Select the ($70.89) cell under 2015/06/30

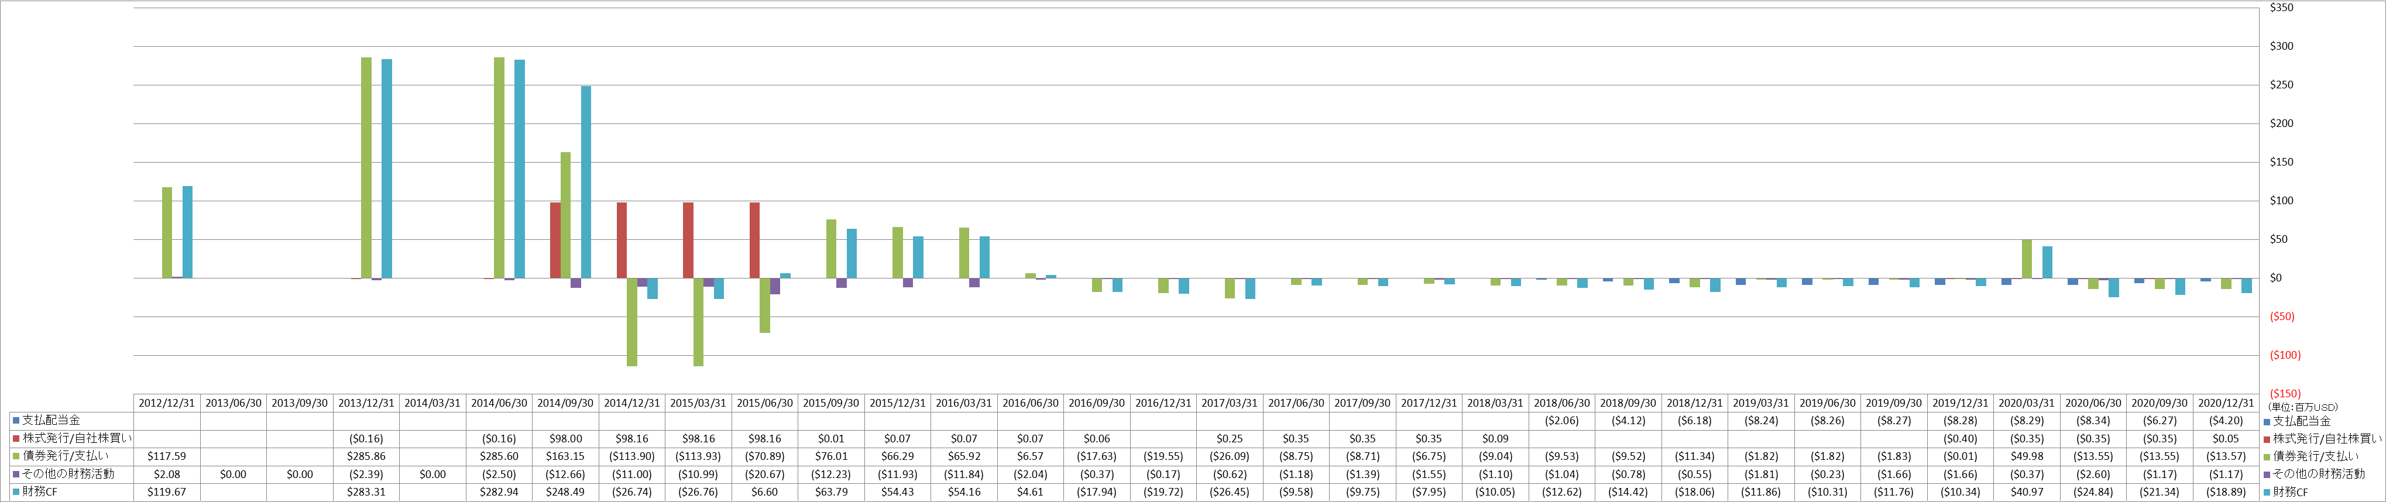[x=764, y=456]
